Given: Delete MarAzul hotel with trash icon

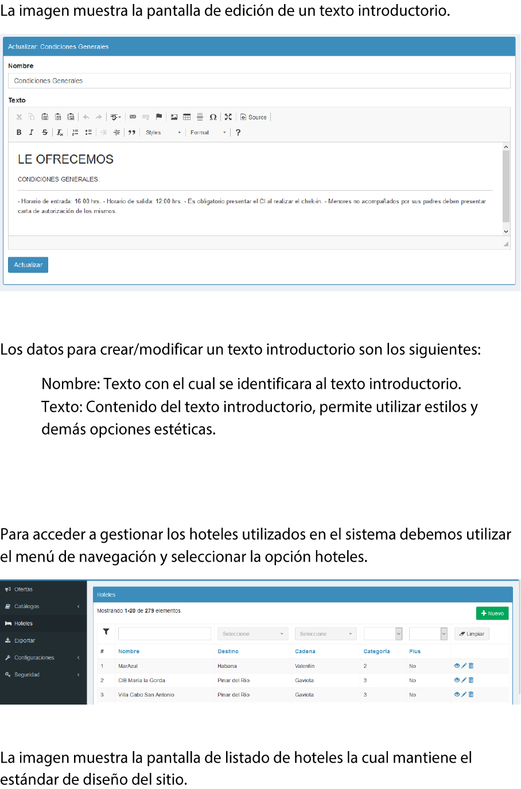Looking at the screenshot, I should coord(471,666).
